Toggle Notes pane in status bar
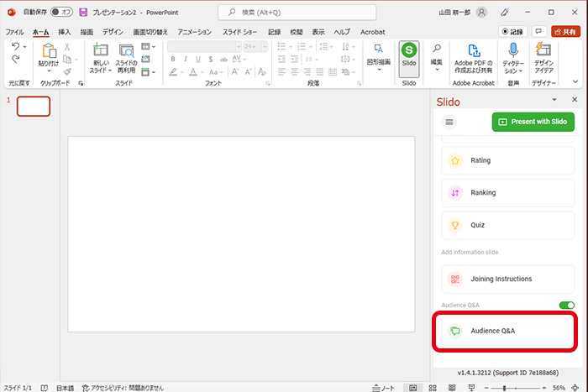 tap(383, 388)
